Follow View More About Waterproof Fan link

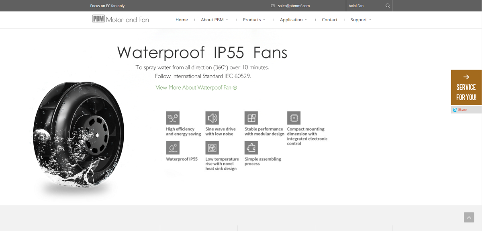click(x=196, y=87)
